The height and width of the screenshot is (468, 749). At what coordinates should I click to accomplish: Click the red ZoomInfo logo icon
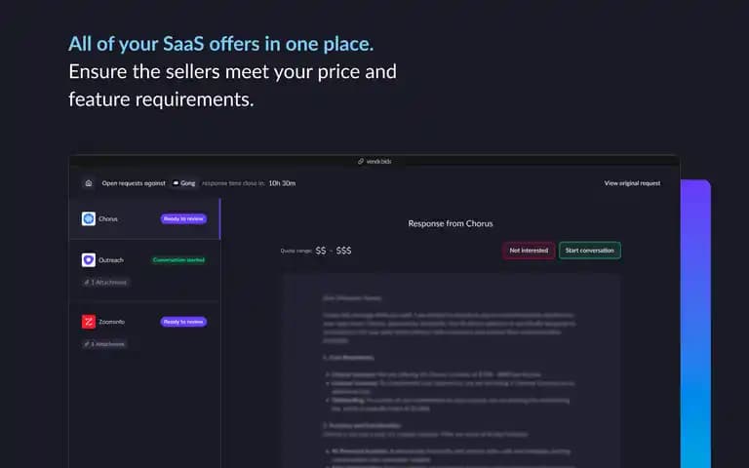point(89,322)
